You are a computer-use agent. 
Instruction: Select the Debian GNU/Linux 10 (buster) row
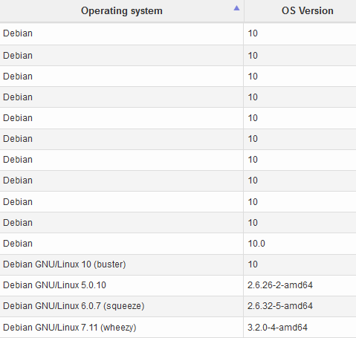(x=178, y=264)
